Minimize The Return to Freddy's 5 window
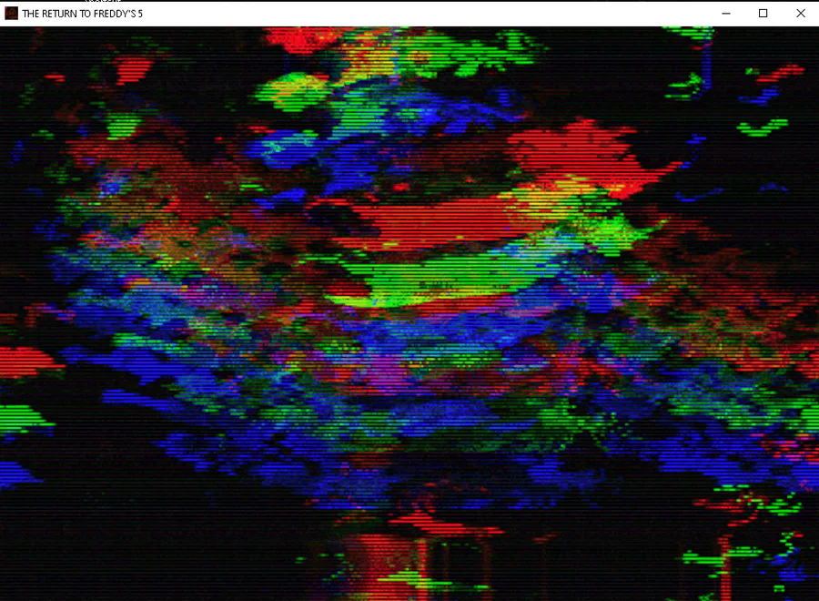The height and width of the screenshot is (601, 819). click(726, 14)
